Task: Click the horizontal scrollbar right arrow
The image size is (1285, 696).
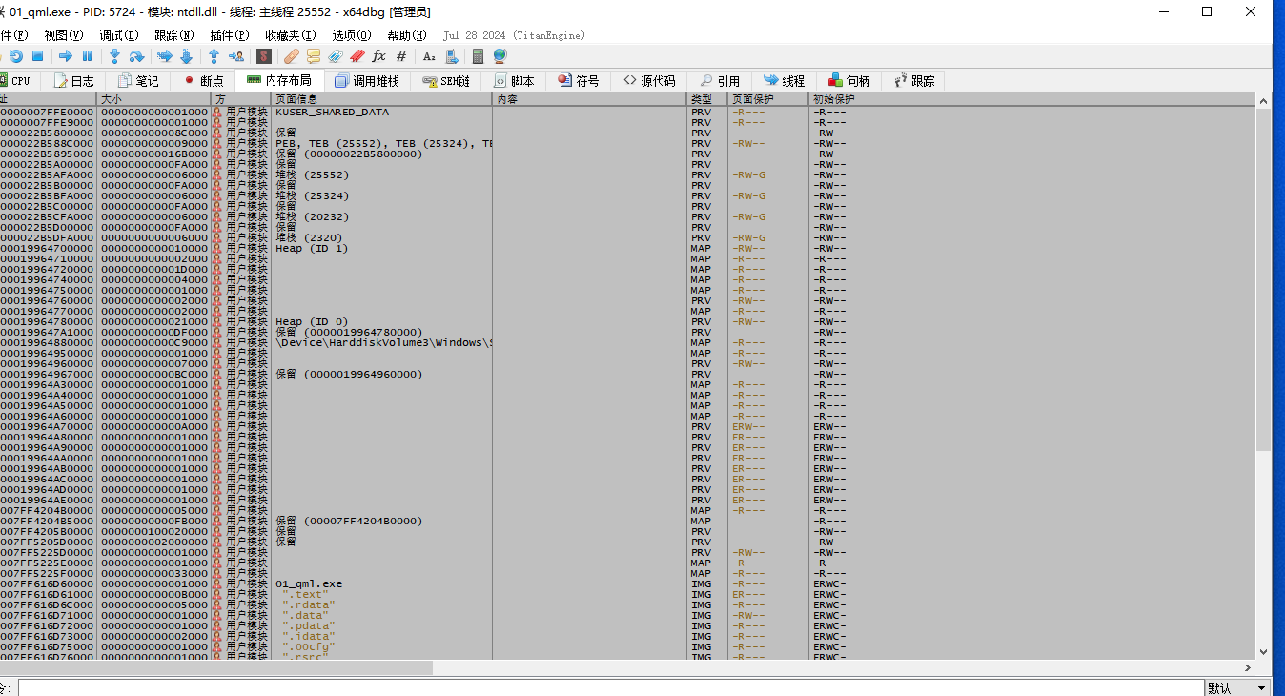Action: (1248, 668)
